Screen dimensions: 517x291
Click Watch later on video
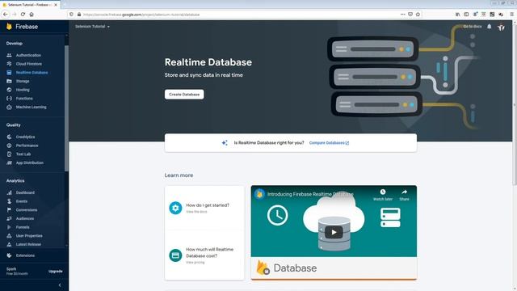(383, 195)
